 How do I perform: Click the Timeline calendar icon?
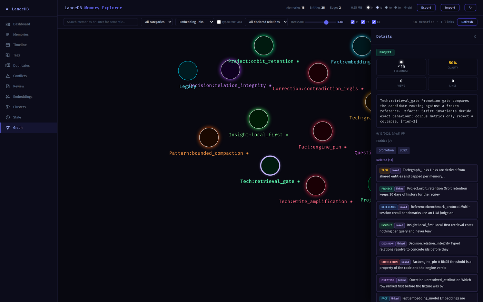tap(8, 45)
